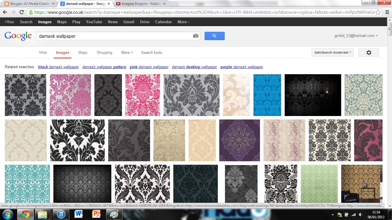Click the volume speaker tray icon
Screen dimensions: 392x220
(360, 215)
